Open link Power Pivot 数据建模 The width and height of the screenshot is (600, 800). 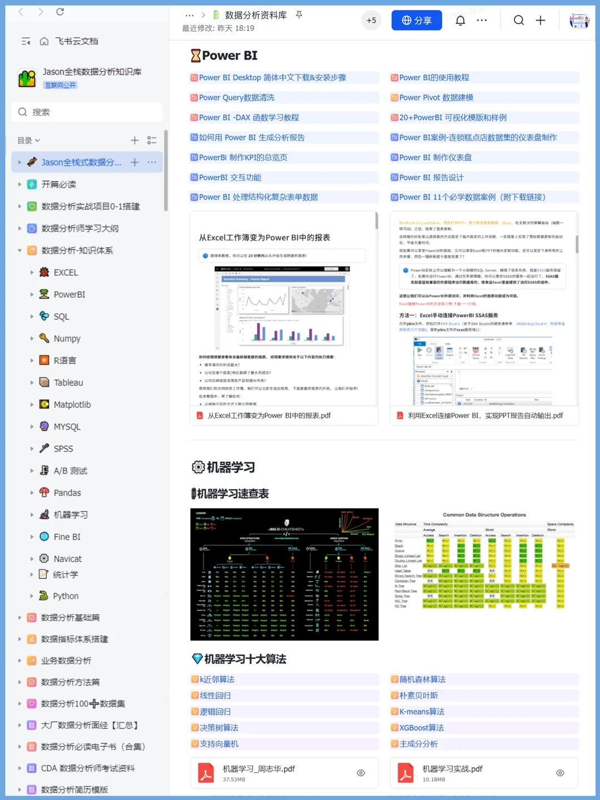click(436, 98)
